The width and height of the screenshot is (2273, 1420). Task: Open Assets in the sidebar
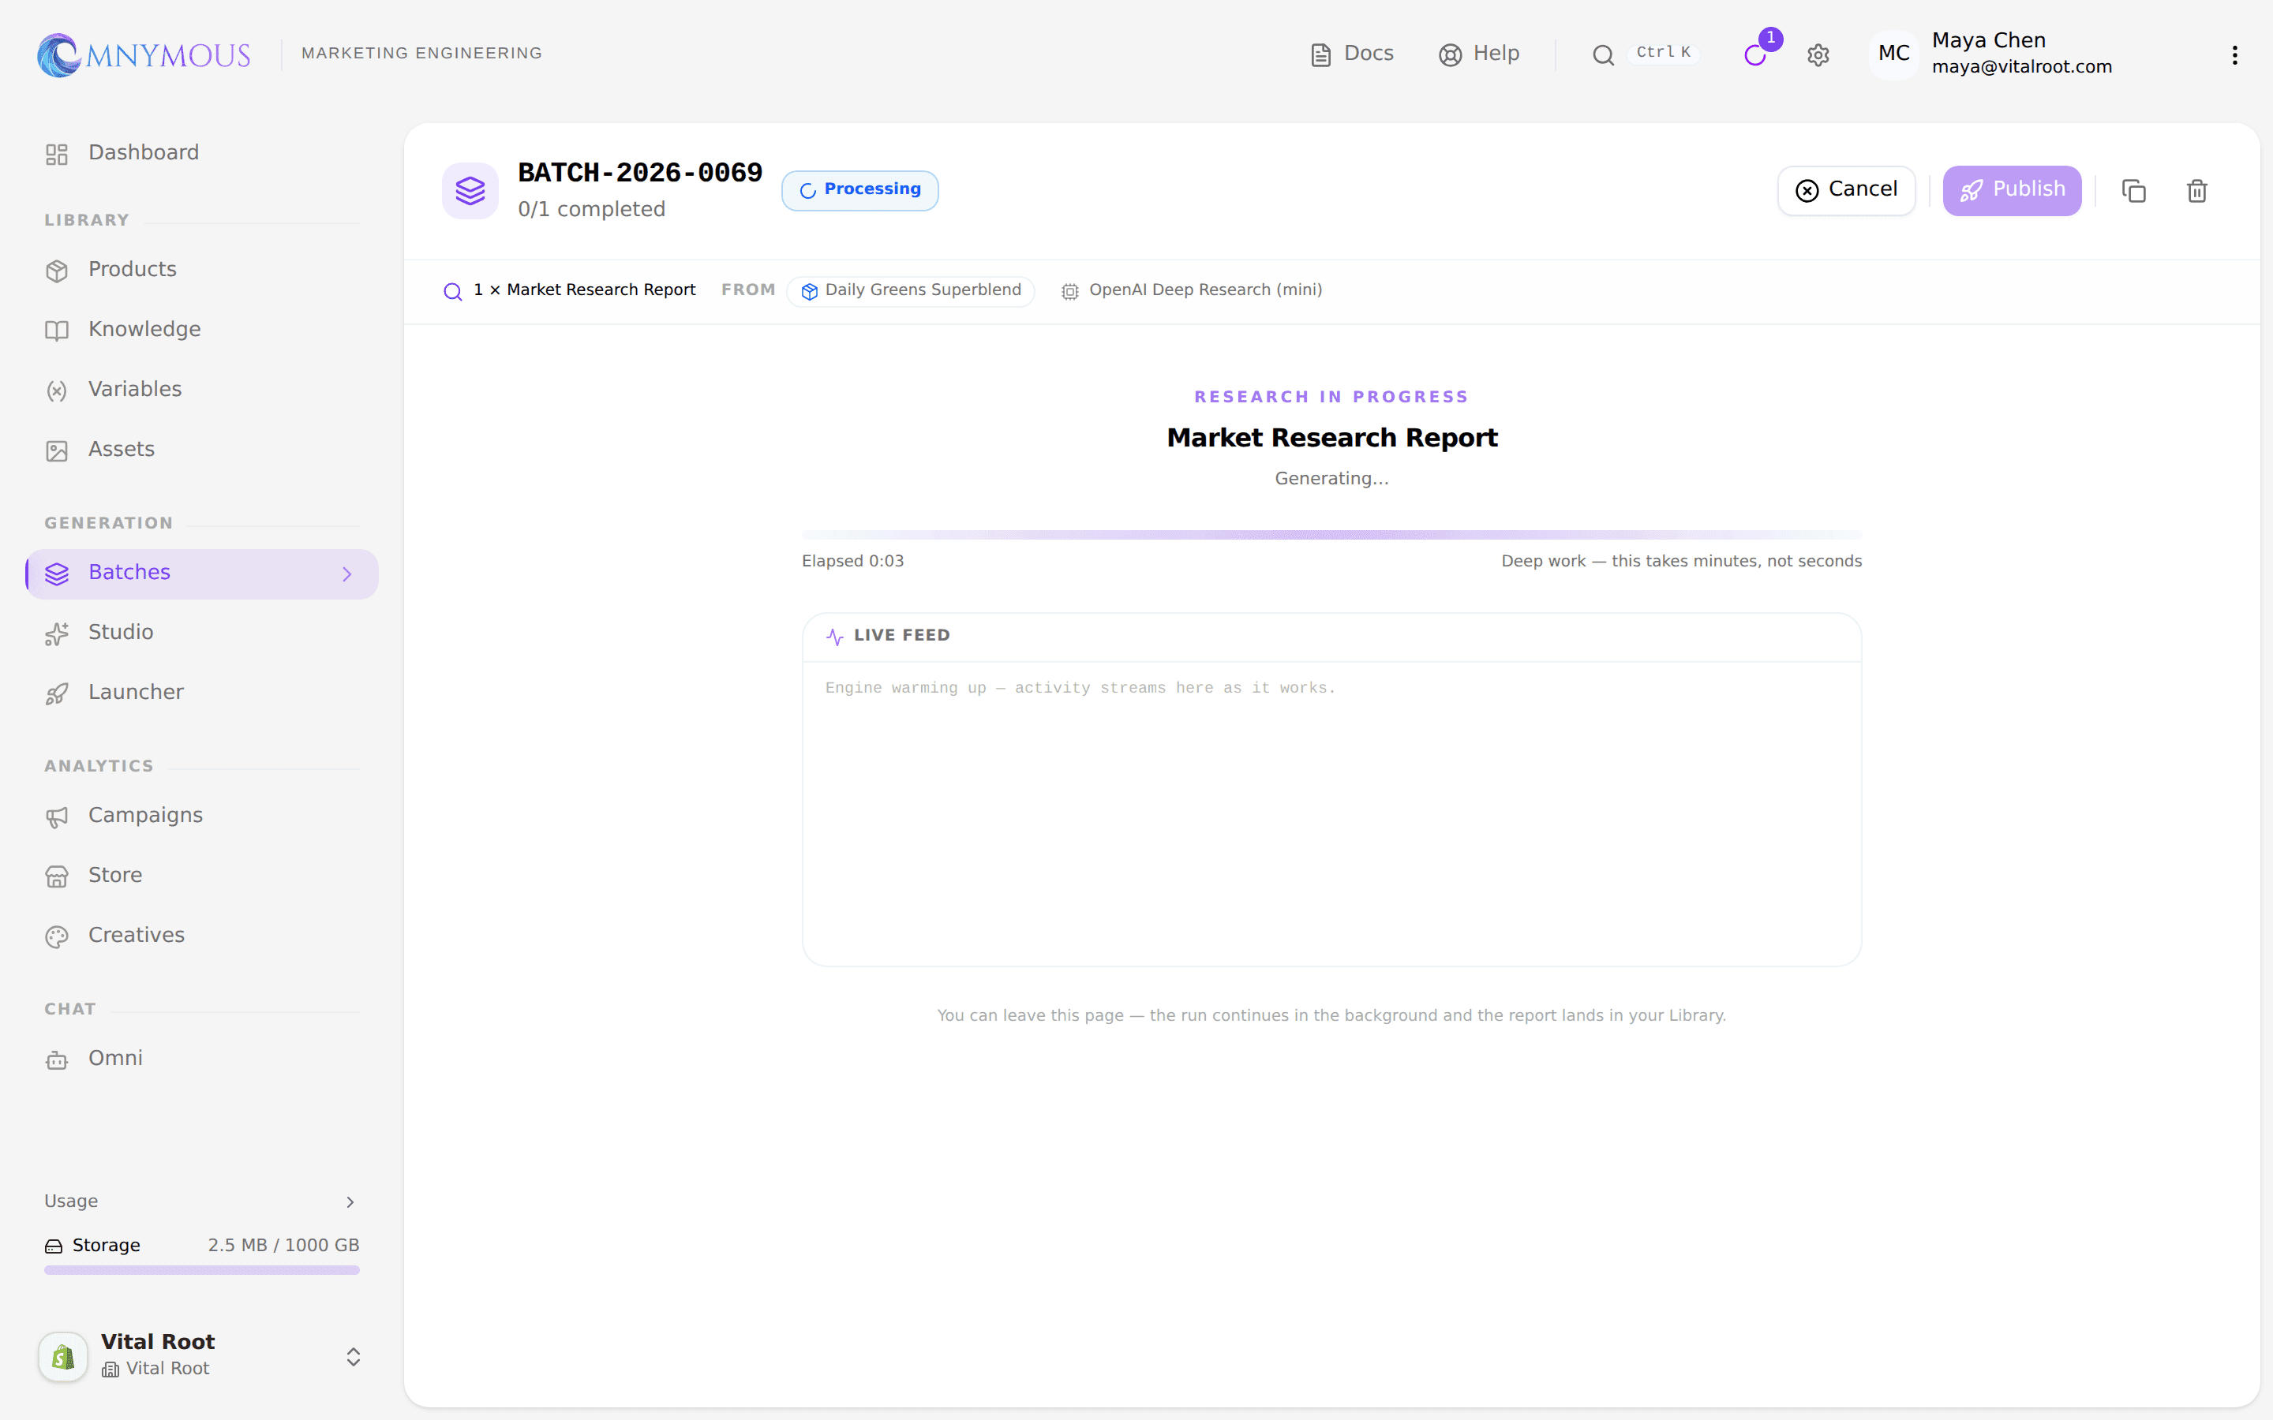click(202, 450)
